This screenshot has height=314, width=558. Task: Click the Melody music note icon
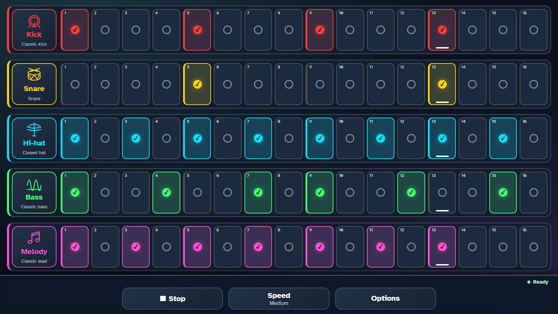[x=34, y=238]
